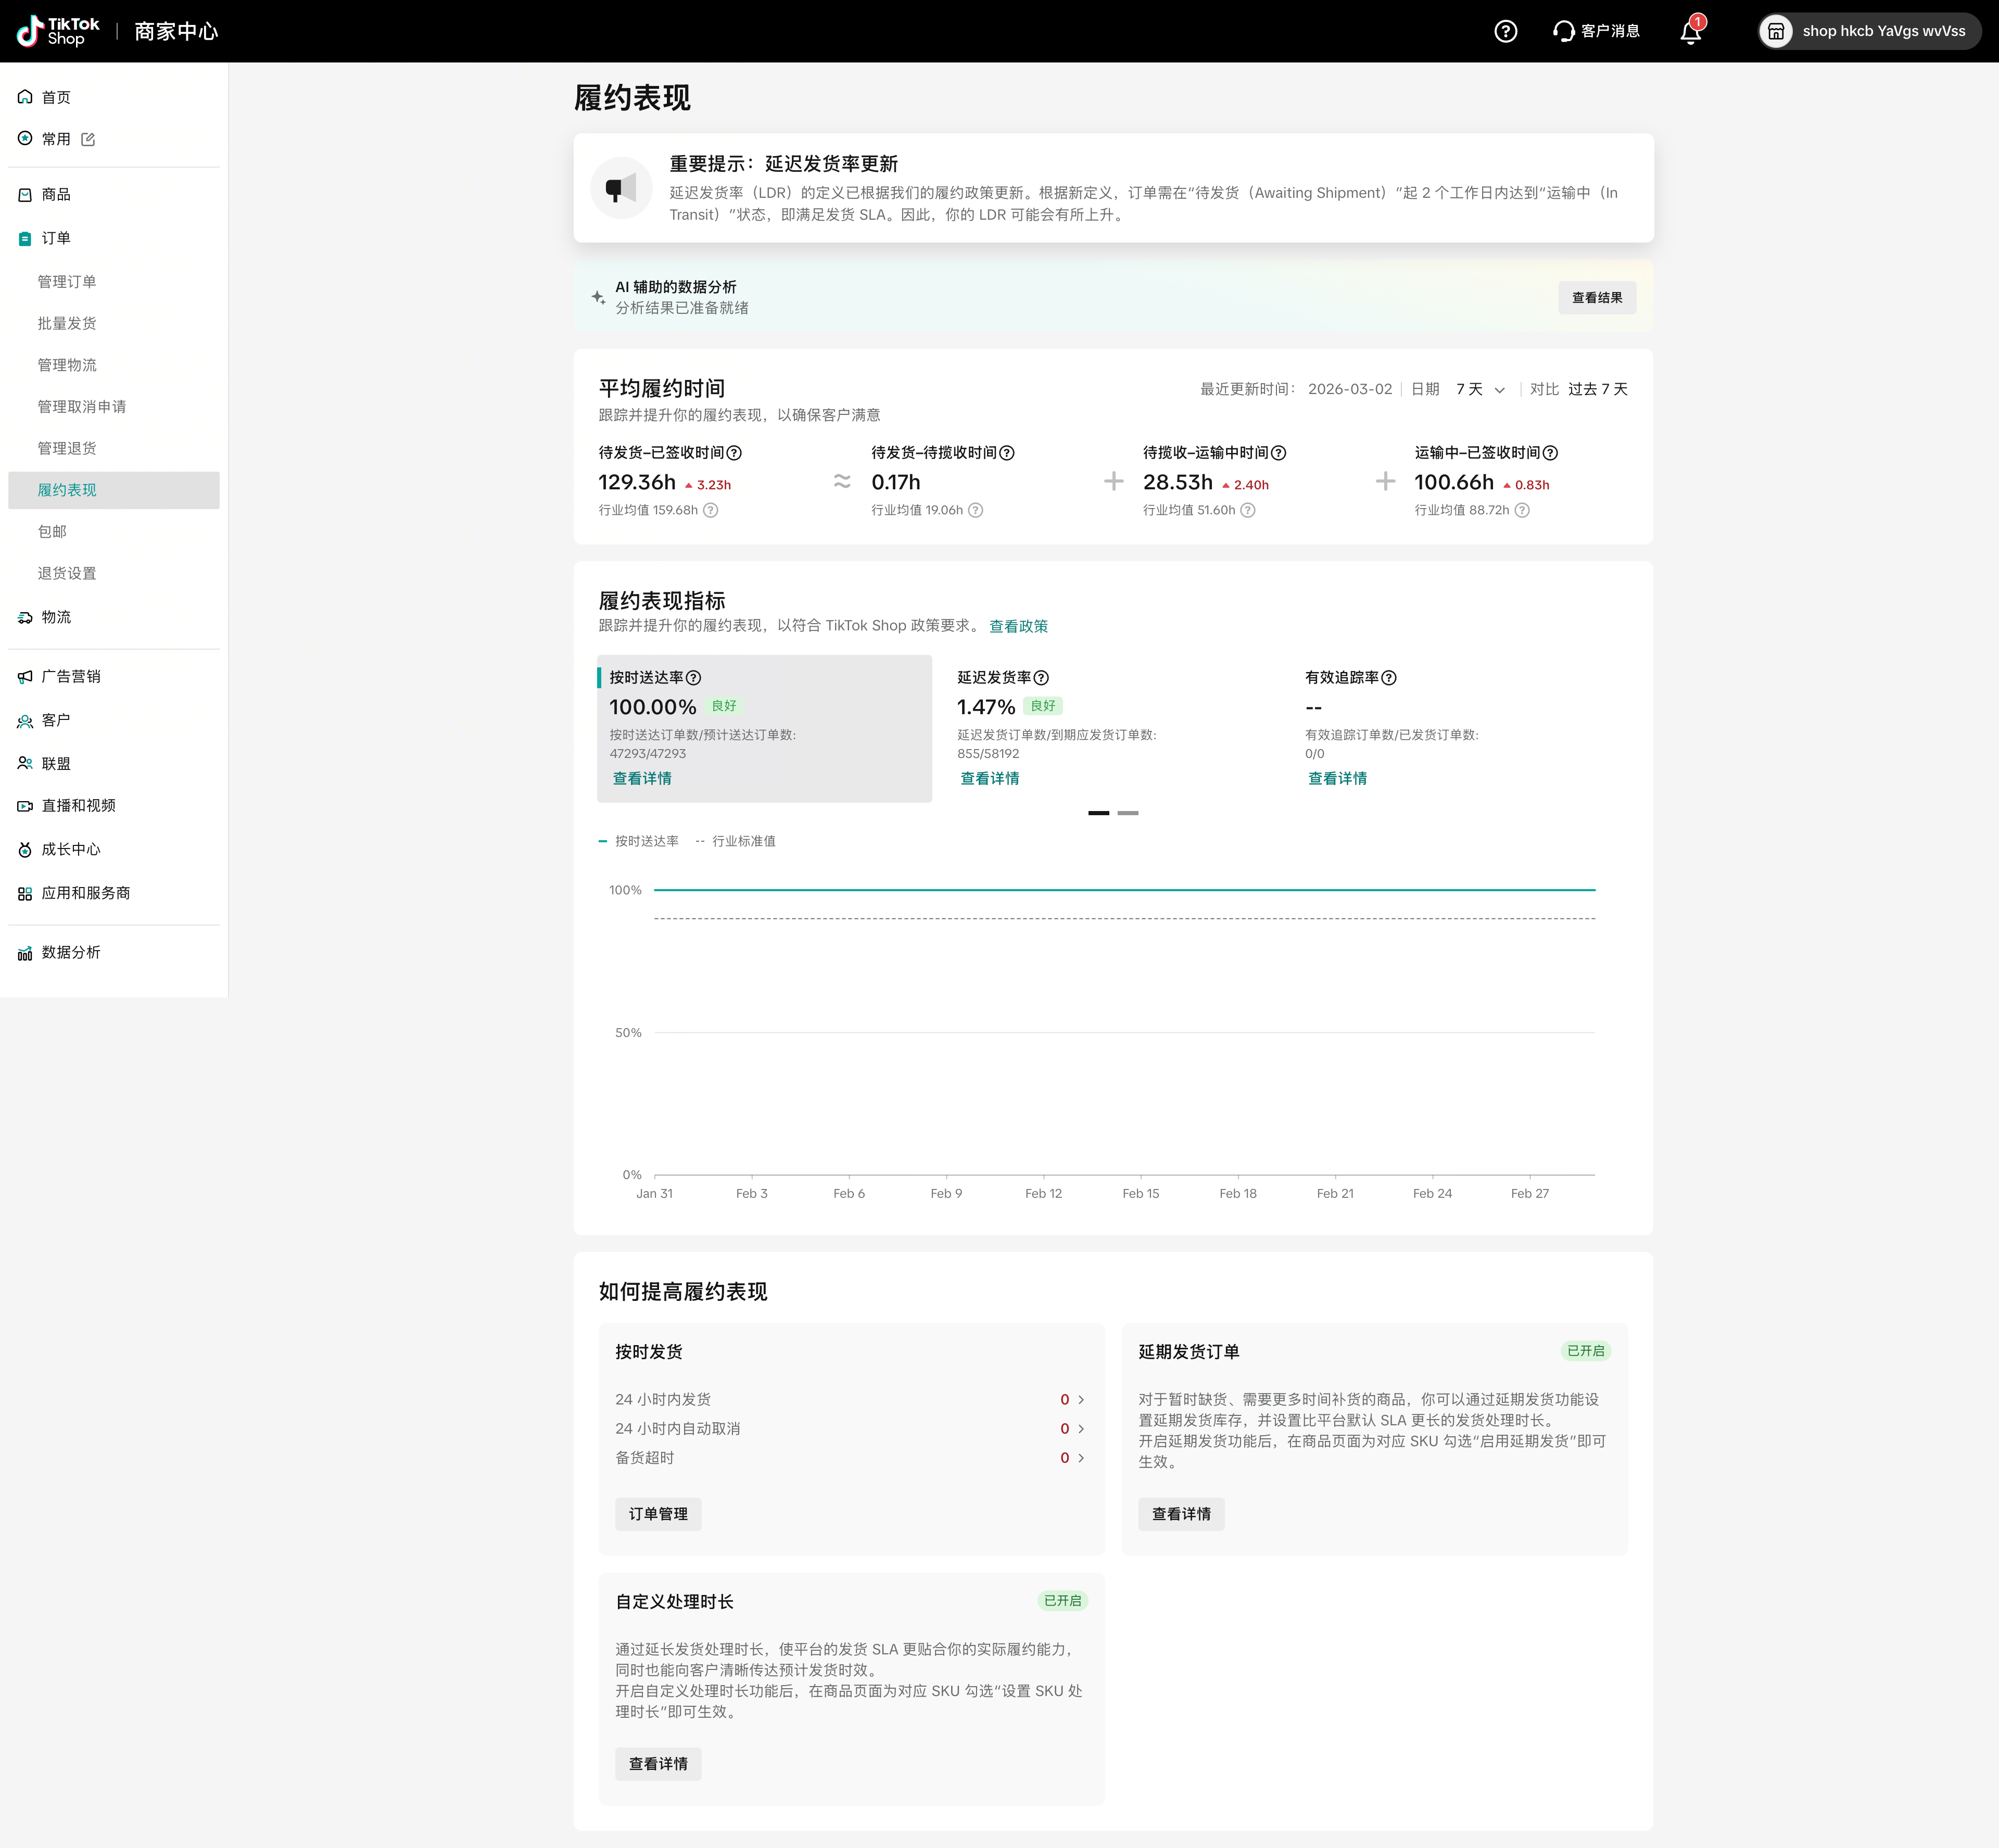Click the TikTok Shop logo
The height and width of the screenshot is (1848, 1999).
point(58,31)
